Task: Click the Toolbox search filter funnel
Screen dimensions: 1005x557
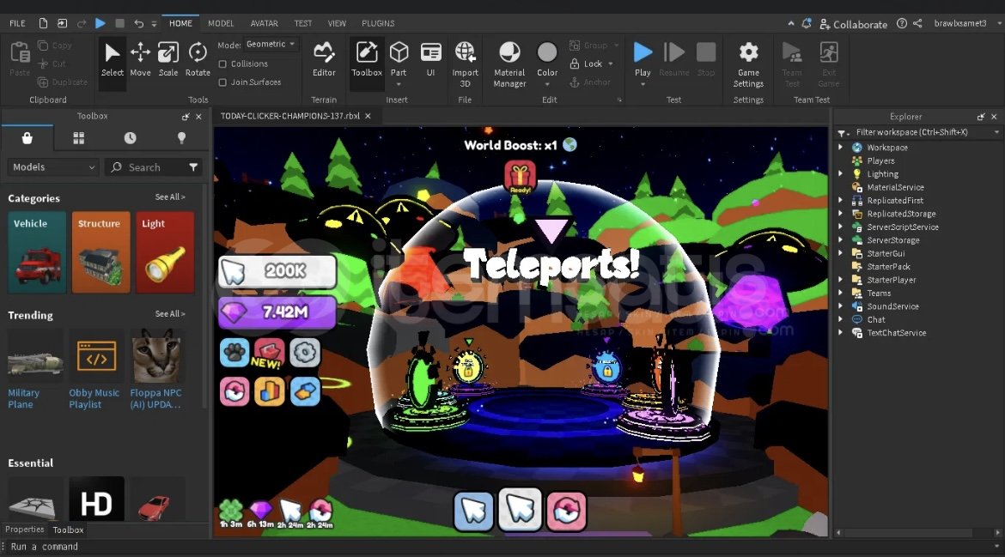Action: 193,167
